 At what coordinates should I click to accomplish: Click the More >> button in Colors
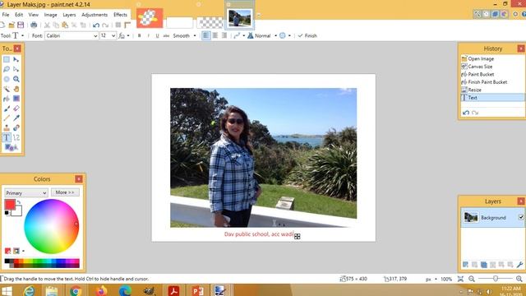pyautogui.click(x=65, y=192)
